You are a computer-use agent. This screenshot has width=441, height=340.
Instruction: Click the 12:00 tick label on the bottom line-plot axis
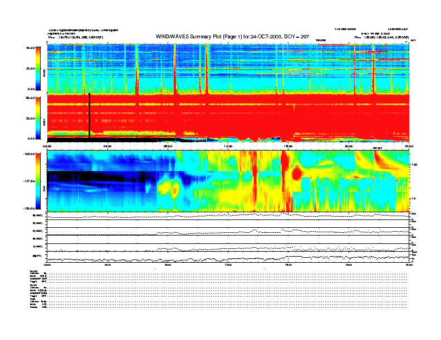228,264
